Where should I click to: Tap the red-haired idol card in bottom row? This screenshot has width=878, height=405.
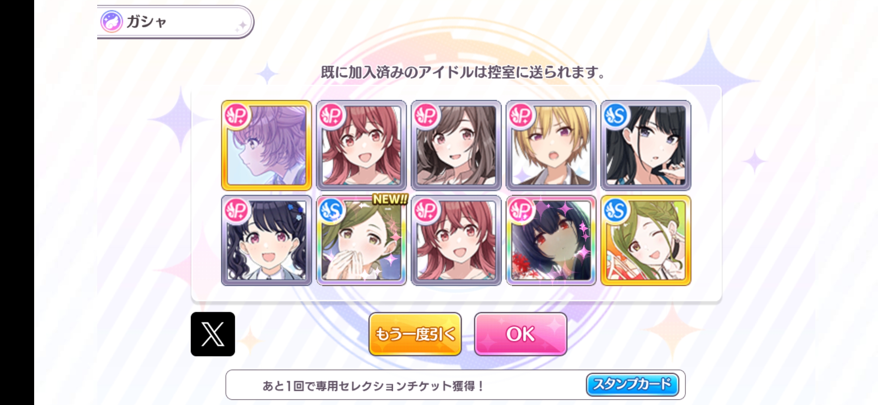(x=456, y=240)
